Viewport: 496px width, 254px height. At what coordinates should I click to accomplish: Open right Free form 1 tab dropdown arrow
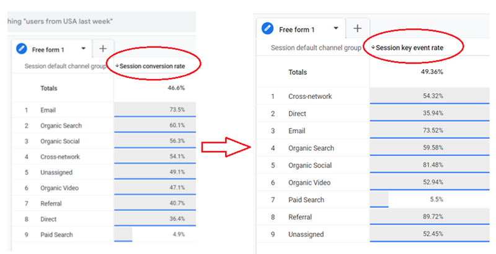click(x=336, y=29)
